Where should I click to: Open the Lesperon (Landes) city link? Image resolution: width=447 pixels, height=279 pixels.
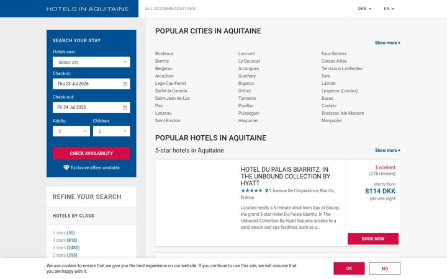[x=340, y=91]
